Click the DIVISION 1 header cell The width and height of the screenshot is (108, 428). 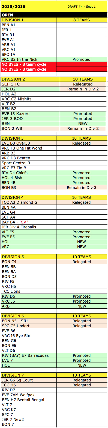(29, 20)
